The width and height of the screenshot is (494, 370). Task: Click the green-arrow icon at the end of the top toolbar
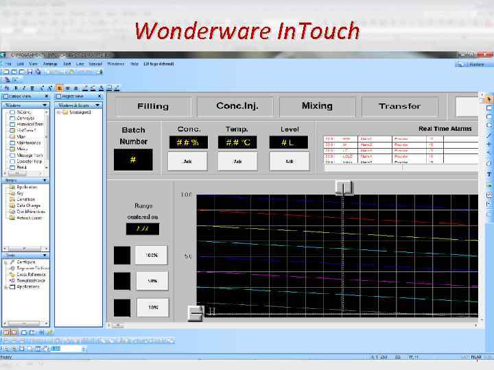(x=100, y=72)
